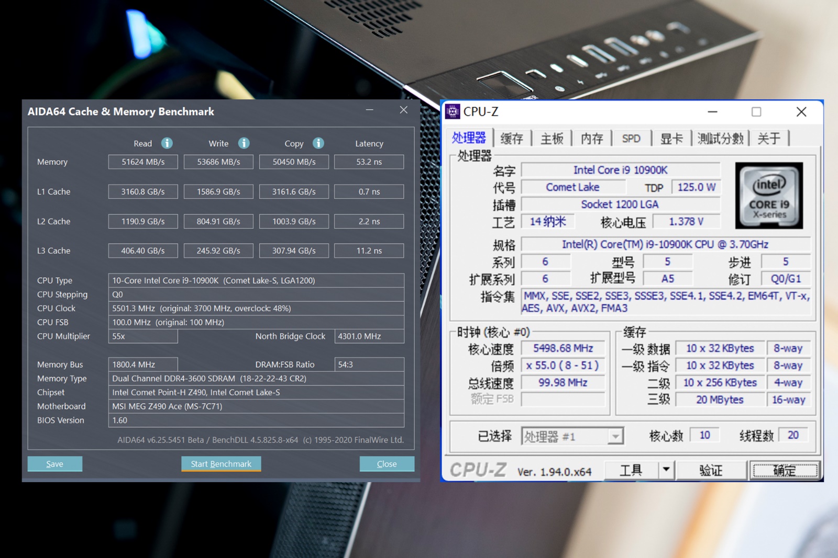The image size is (838, 558).
Task: Switch to the 显卡 tab in CPU-Z
Action: point(671,139)
